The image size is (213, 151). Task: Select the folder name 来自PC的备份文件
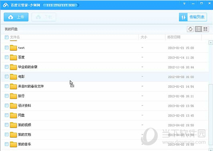click(31, 86)
